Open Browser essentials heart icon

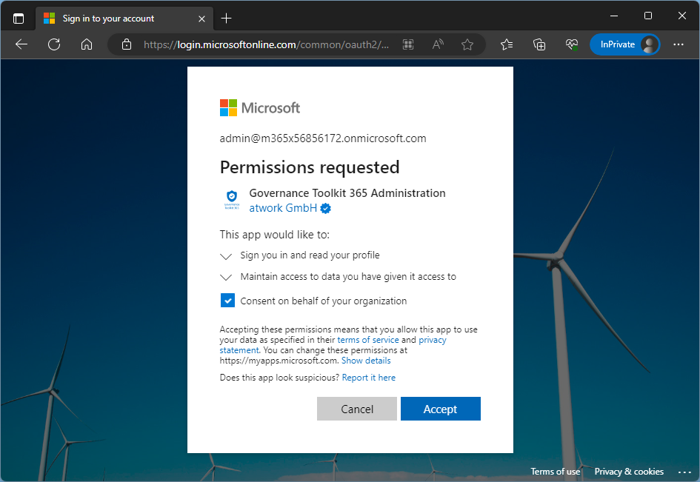571,44
